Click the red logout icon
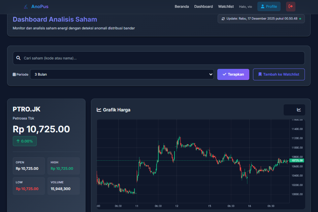 (290, 6)
